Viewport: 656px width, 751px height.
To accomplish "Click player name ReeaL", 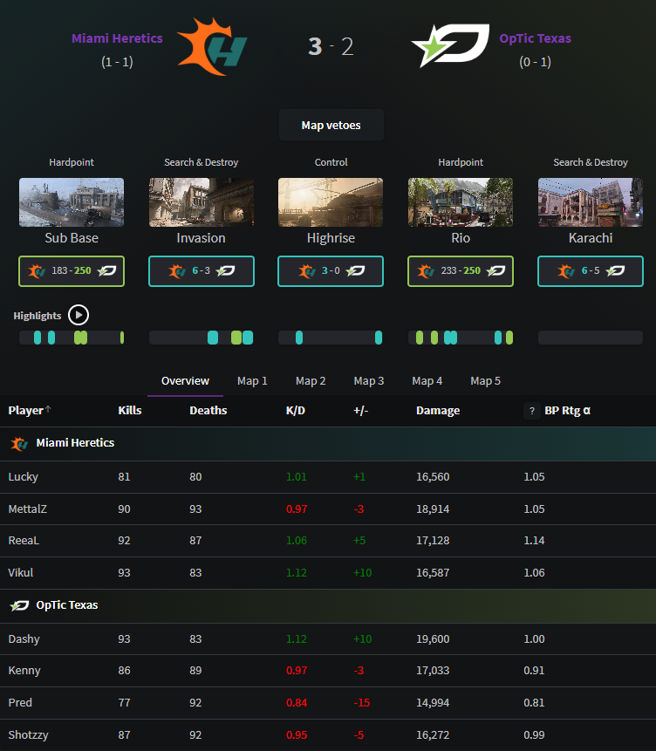I will click(x=24, y=541).
